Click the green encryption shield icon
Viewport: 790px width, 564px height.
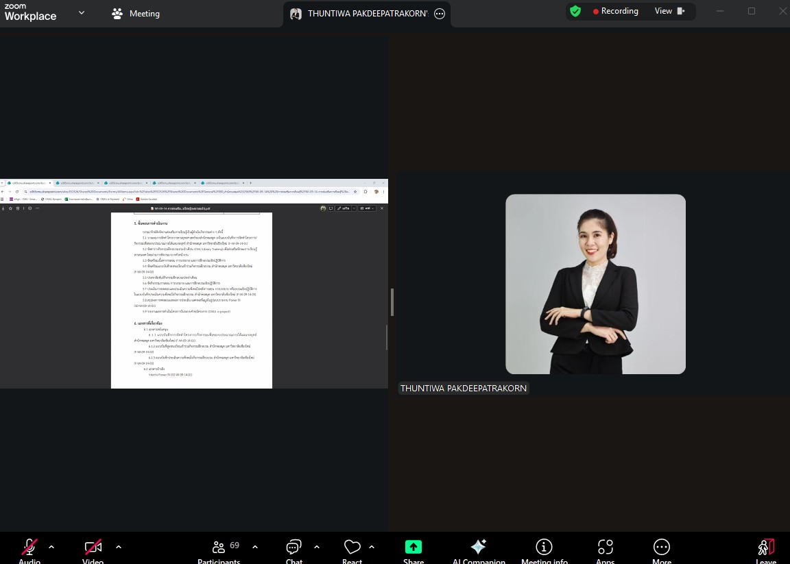575,11
